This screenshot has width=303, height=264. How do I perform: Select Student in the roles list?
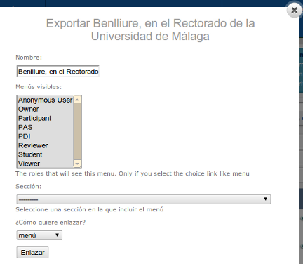click(45, 154)
